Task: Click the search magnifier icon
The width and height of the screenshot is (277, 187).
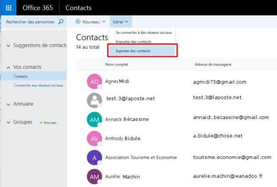Action: pos(61,22)
